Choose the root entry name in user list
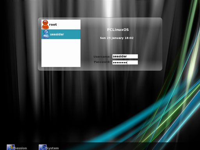The width and height of the screenshot is (200, 150). (x=53, y=25)
